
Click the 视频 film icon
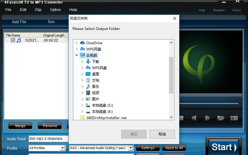click(x=88, y=93)
